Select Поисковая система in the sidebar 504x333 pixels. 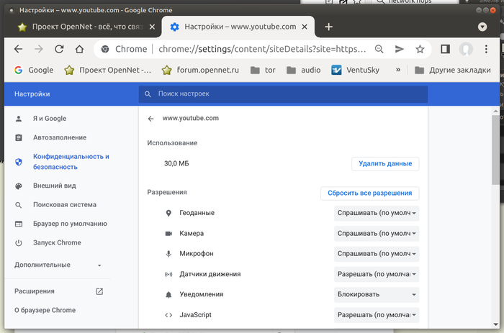pos(64,204)
